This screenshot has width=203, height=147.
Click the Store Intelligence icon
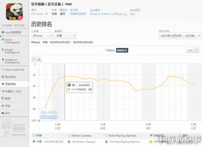point(3,40)
